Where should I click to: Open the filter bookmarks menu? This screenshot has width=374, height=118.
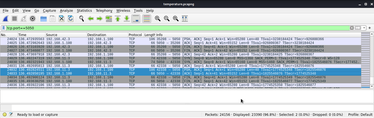coord(3,28)
